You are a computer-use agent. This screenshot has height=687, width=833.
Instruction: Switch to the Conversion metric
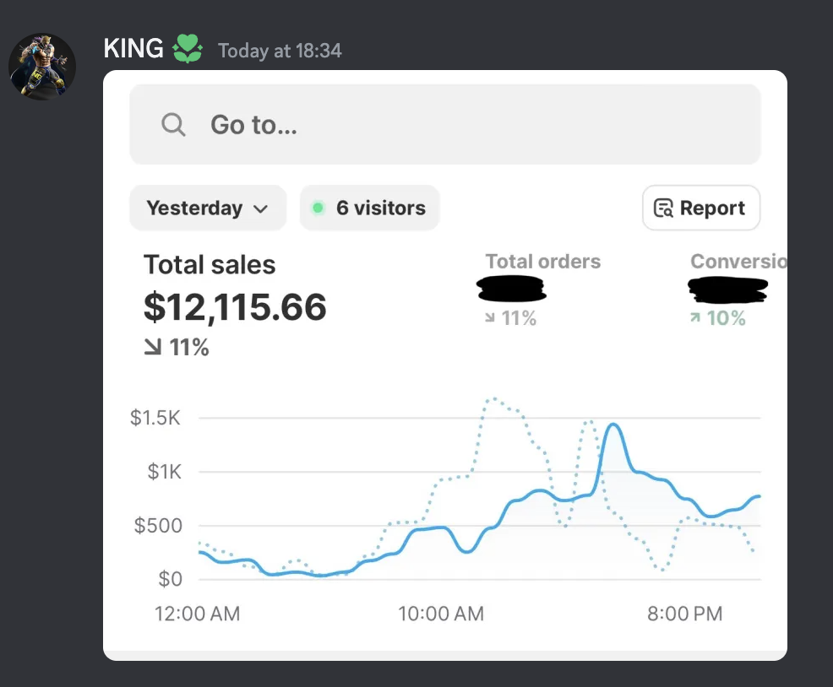pos(738,262)
